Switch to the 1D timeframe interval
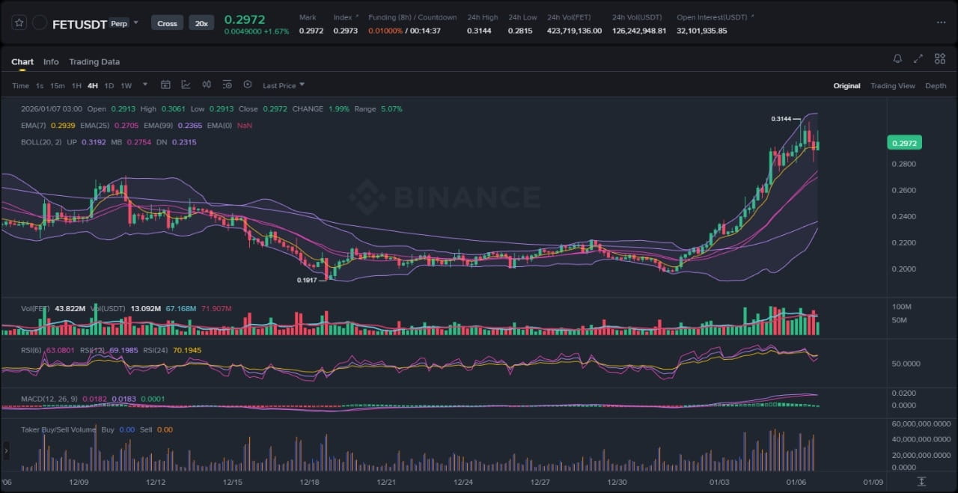The image size is (958, 493). [x=109, y=86]
